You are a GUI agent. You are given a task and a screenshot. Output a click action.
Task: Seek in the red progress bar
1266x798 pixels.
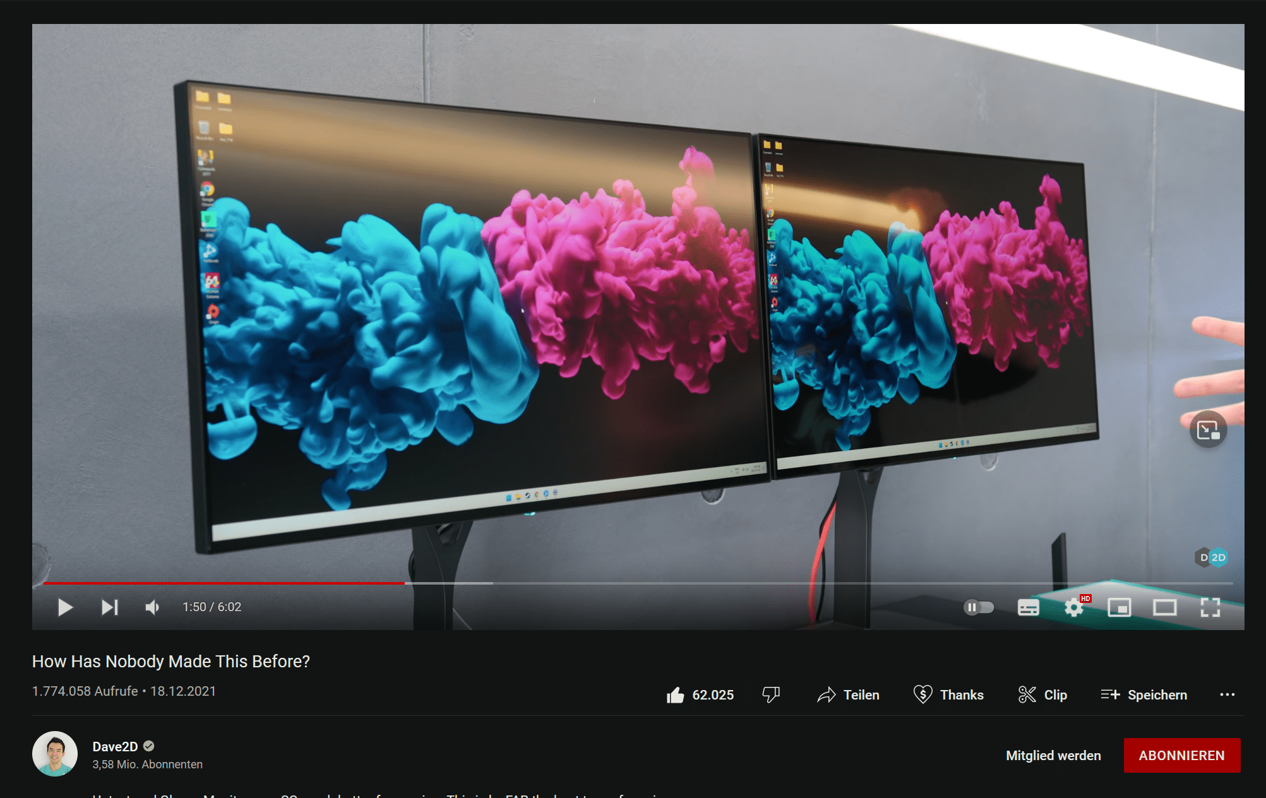point(253,583)
